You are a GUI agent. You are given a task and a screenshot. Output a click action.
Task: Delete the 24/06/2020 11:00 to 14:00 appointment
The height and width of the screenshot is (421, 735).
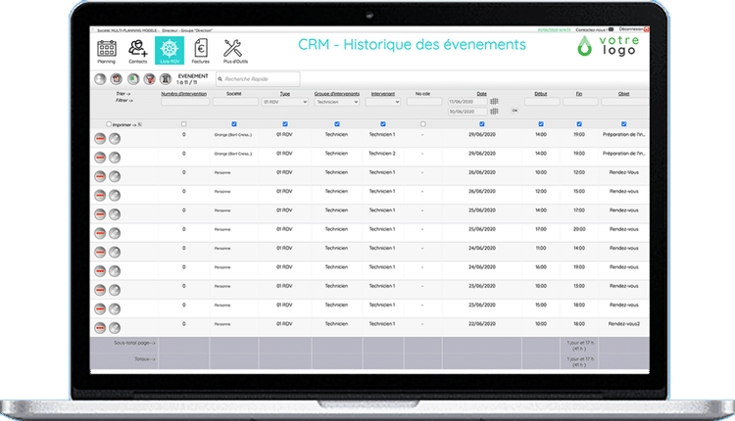(x=100, y=252)
